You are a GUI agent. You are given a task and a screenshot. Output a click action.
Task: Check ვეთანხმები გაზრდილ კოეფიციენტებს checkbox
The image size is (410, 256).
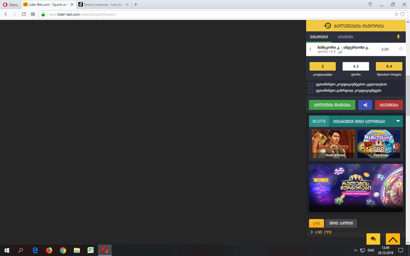[x=311, y=91]
